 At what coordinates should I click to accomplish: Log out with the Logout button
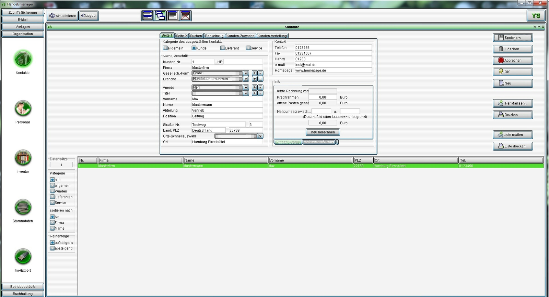(89, 16)
